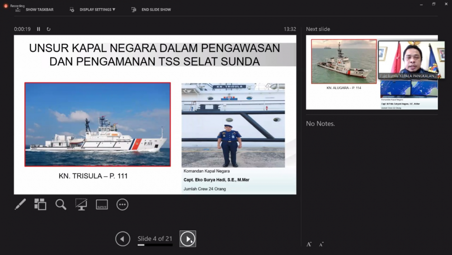Make the notes text larger
The width and height of the screenshot is (452, 255).
point(309,244)
